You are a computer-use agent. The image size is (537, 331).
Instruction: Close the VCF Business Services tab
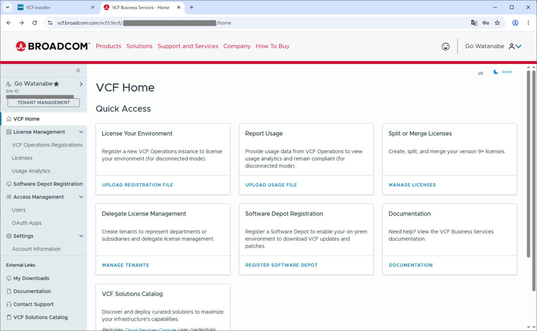[179, 7]
